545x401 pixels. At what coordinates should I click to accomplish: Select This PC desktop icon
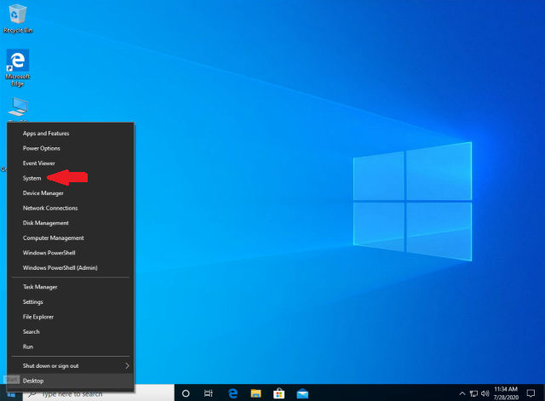[17, 110]
